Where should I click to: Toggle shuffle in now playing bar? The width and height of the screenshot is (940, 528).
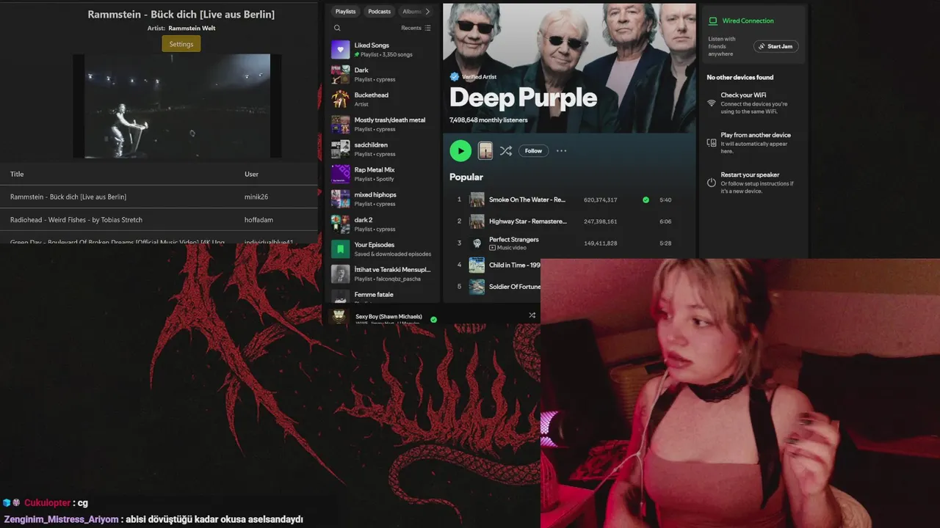tap(532, 315)
